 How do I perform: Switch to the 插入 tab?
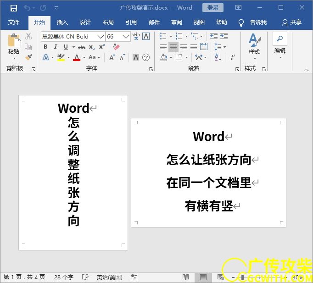[x=62, y=22]
